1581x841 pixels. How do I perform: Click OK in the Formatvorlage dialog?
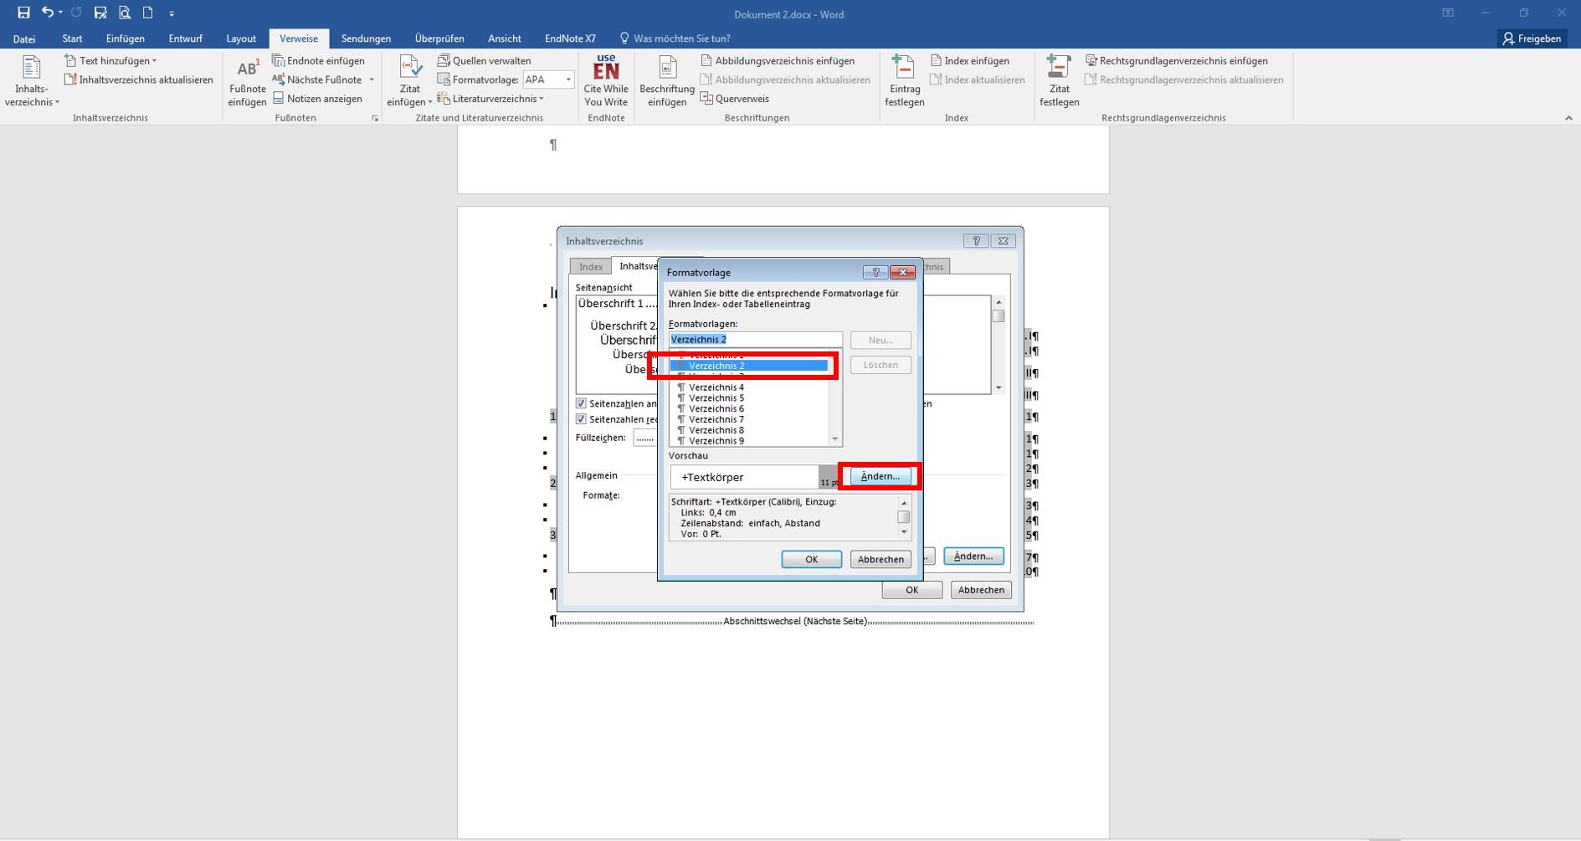coord(811,559)
